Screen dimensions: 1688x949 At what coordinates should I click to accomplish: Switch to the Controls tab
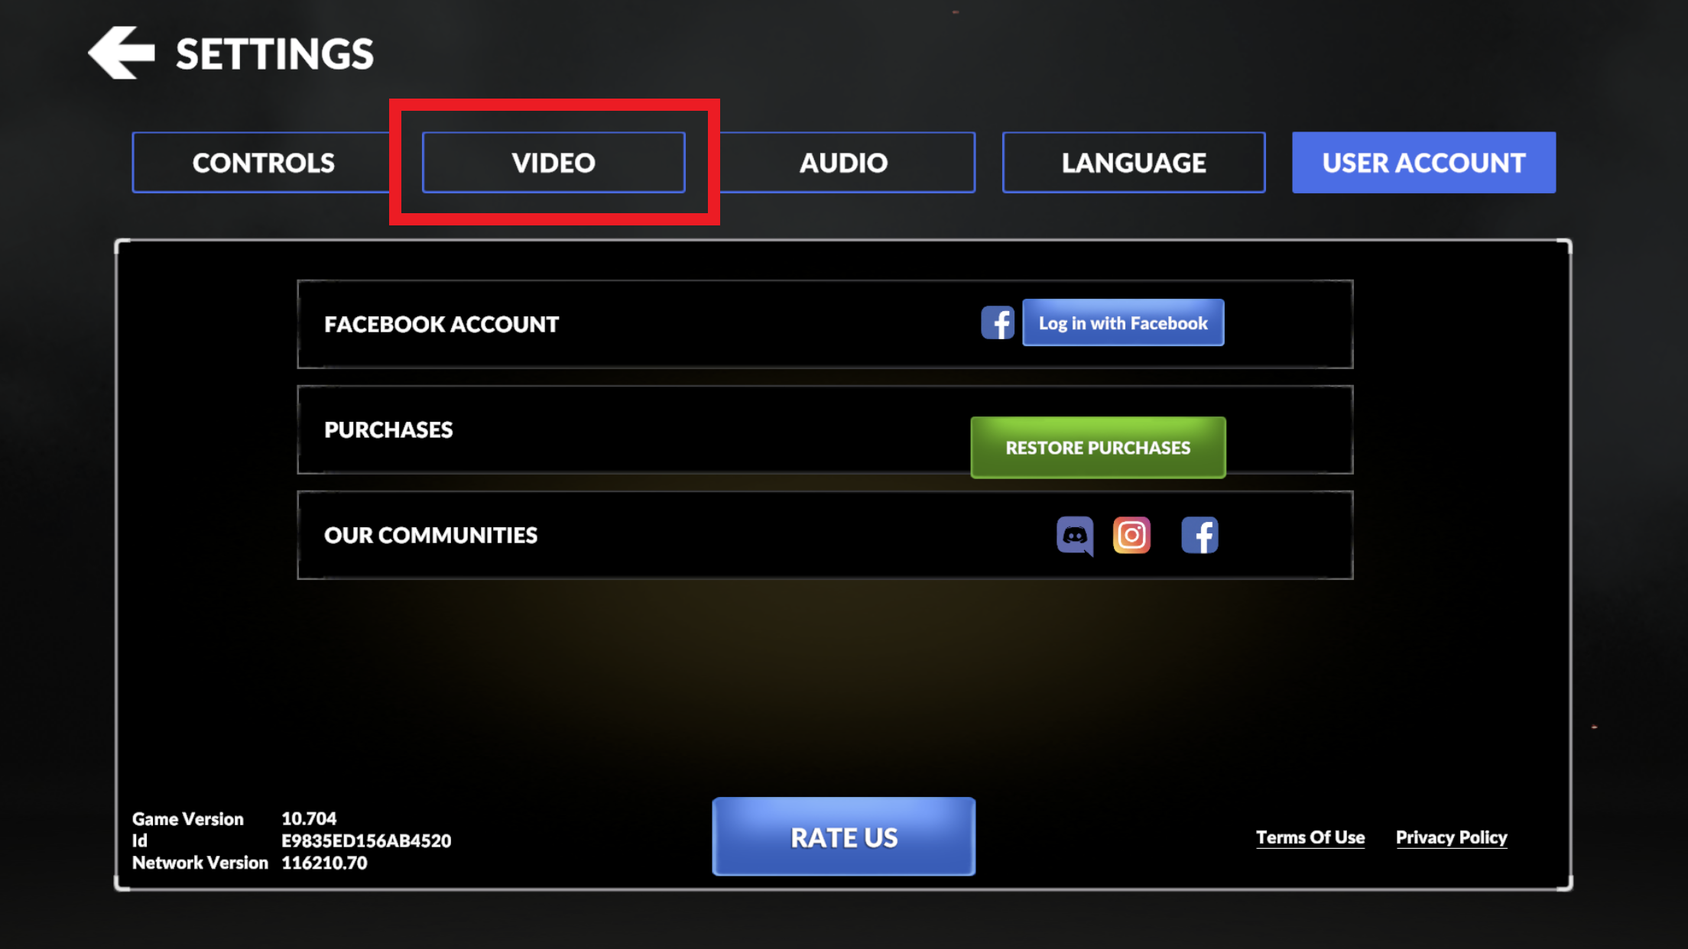(x=263, y=162)
